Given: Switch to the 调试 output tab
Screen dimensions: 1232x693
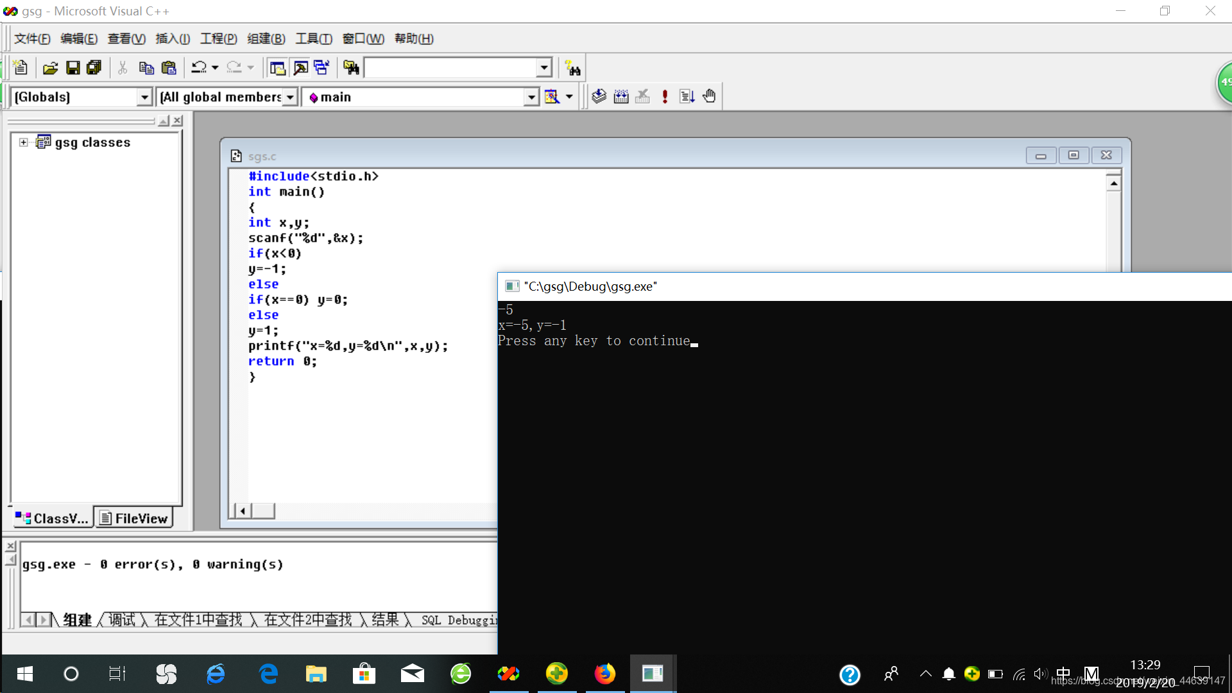Looking at the screenshot, I should (121, 620).
